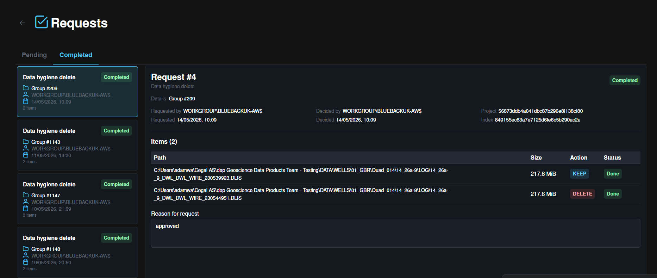Screen dimensions: 657x278
Task: Open the Group #1143 request card
Action: 77,145
